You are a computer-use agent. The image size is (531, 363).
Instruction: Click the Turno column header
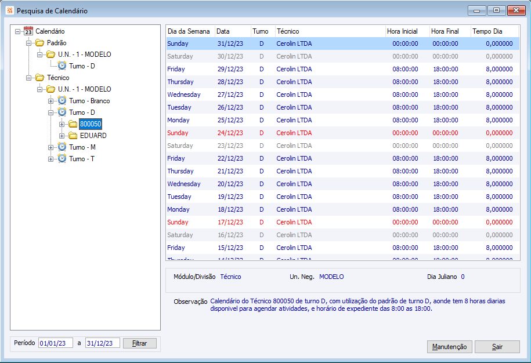(x=263, y=31)
